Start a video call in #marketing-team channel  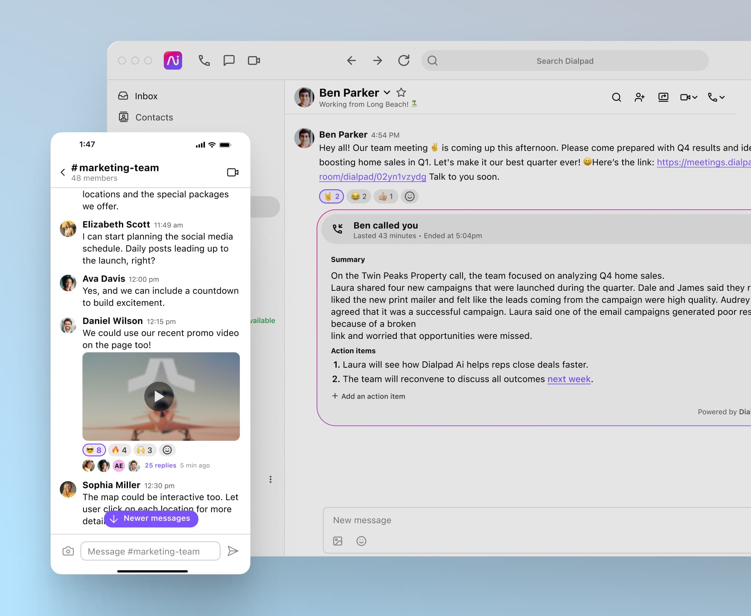pyautogui.click(x=233, y=172)
